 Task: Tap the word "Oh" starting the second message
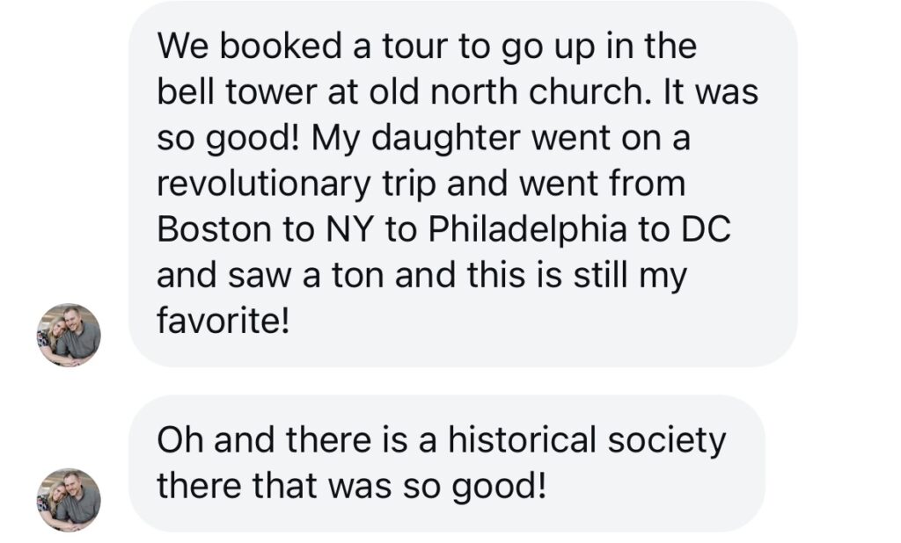179,440
